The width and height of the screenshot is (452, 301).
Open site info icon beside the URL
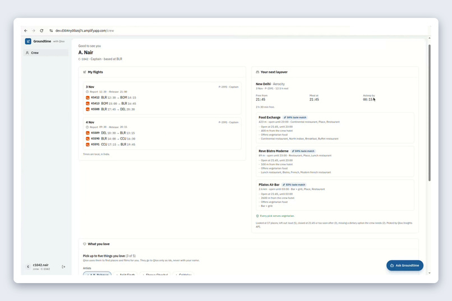point(51,30)
